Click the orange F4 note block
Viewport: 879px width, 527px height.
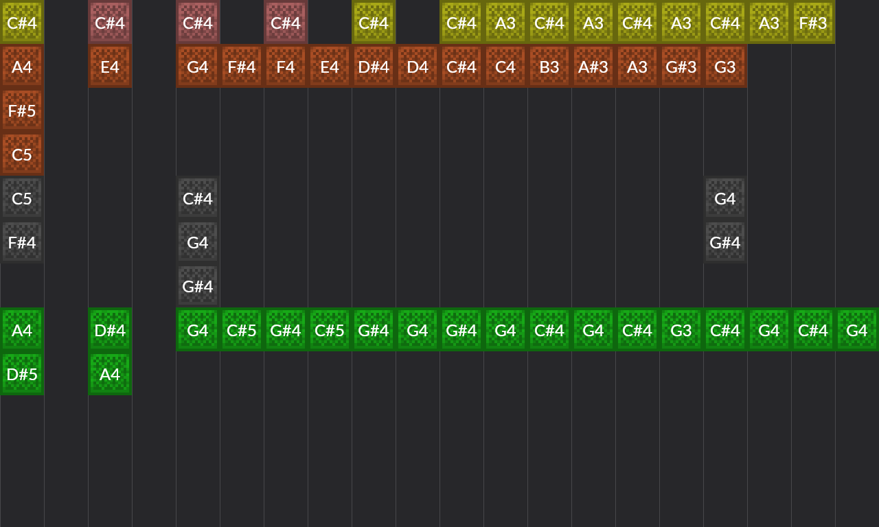pos(286,67)
